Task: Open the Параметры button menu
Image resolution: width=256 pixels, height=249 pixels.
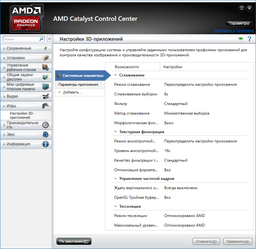Action: [x=239, y=23]
